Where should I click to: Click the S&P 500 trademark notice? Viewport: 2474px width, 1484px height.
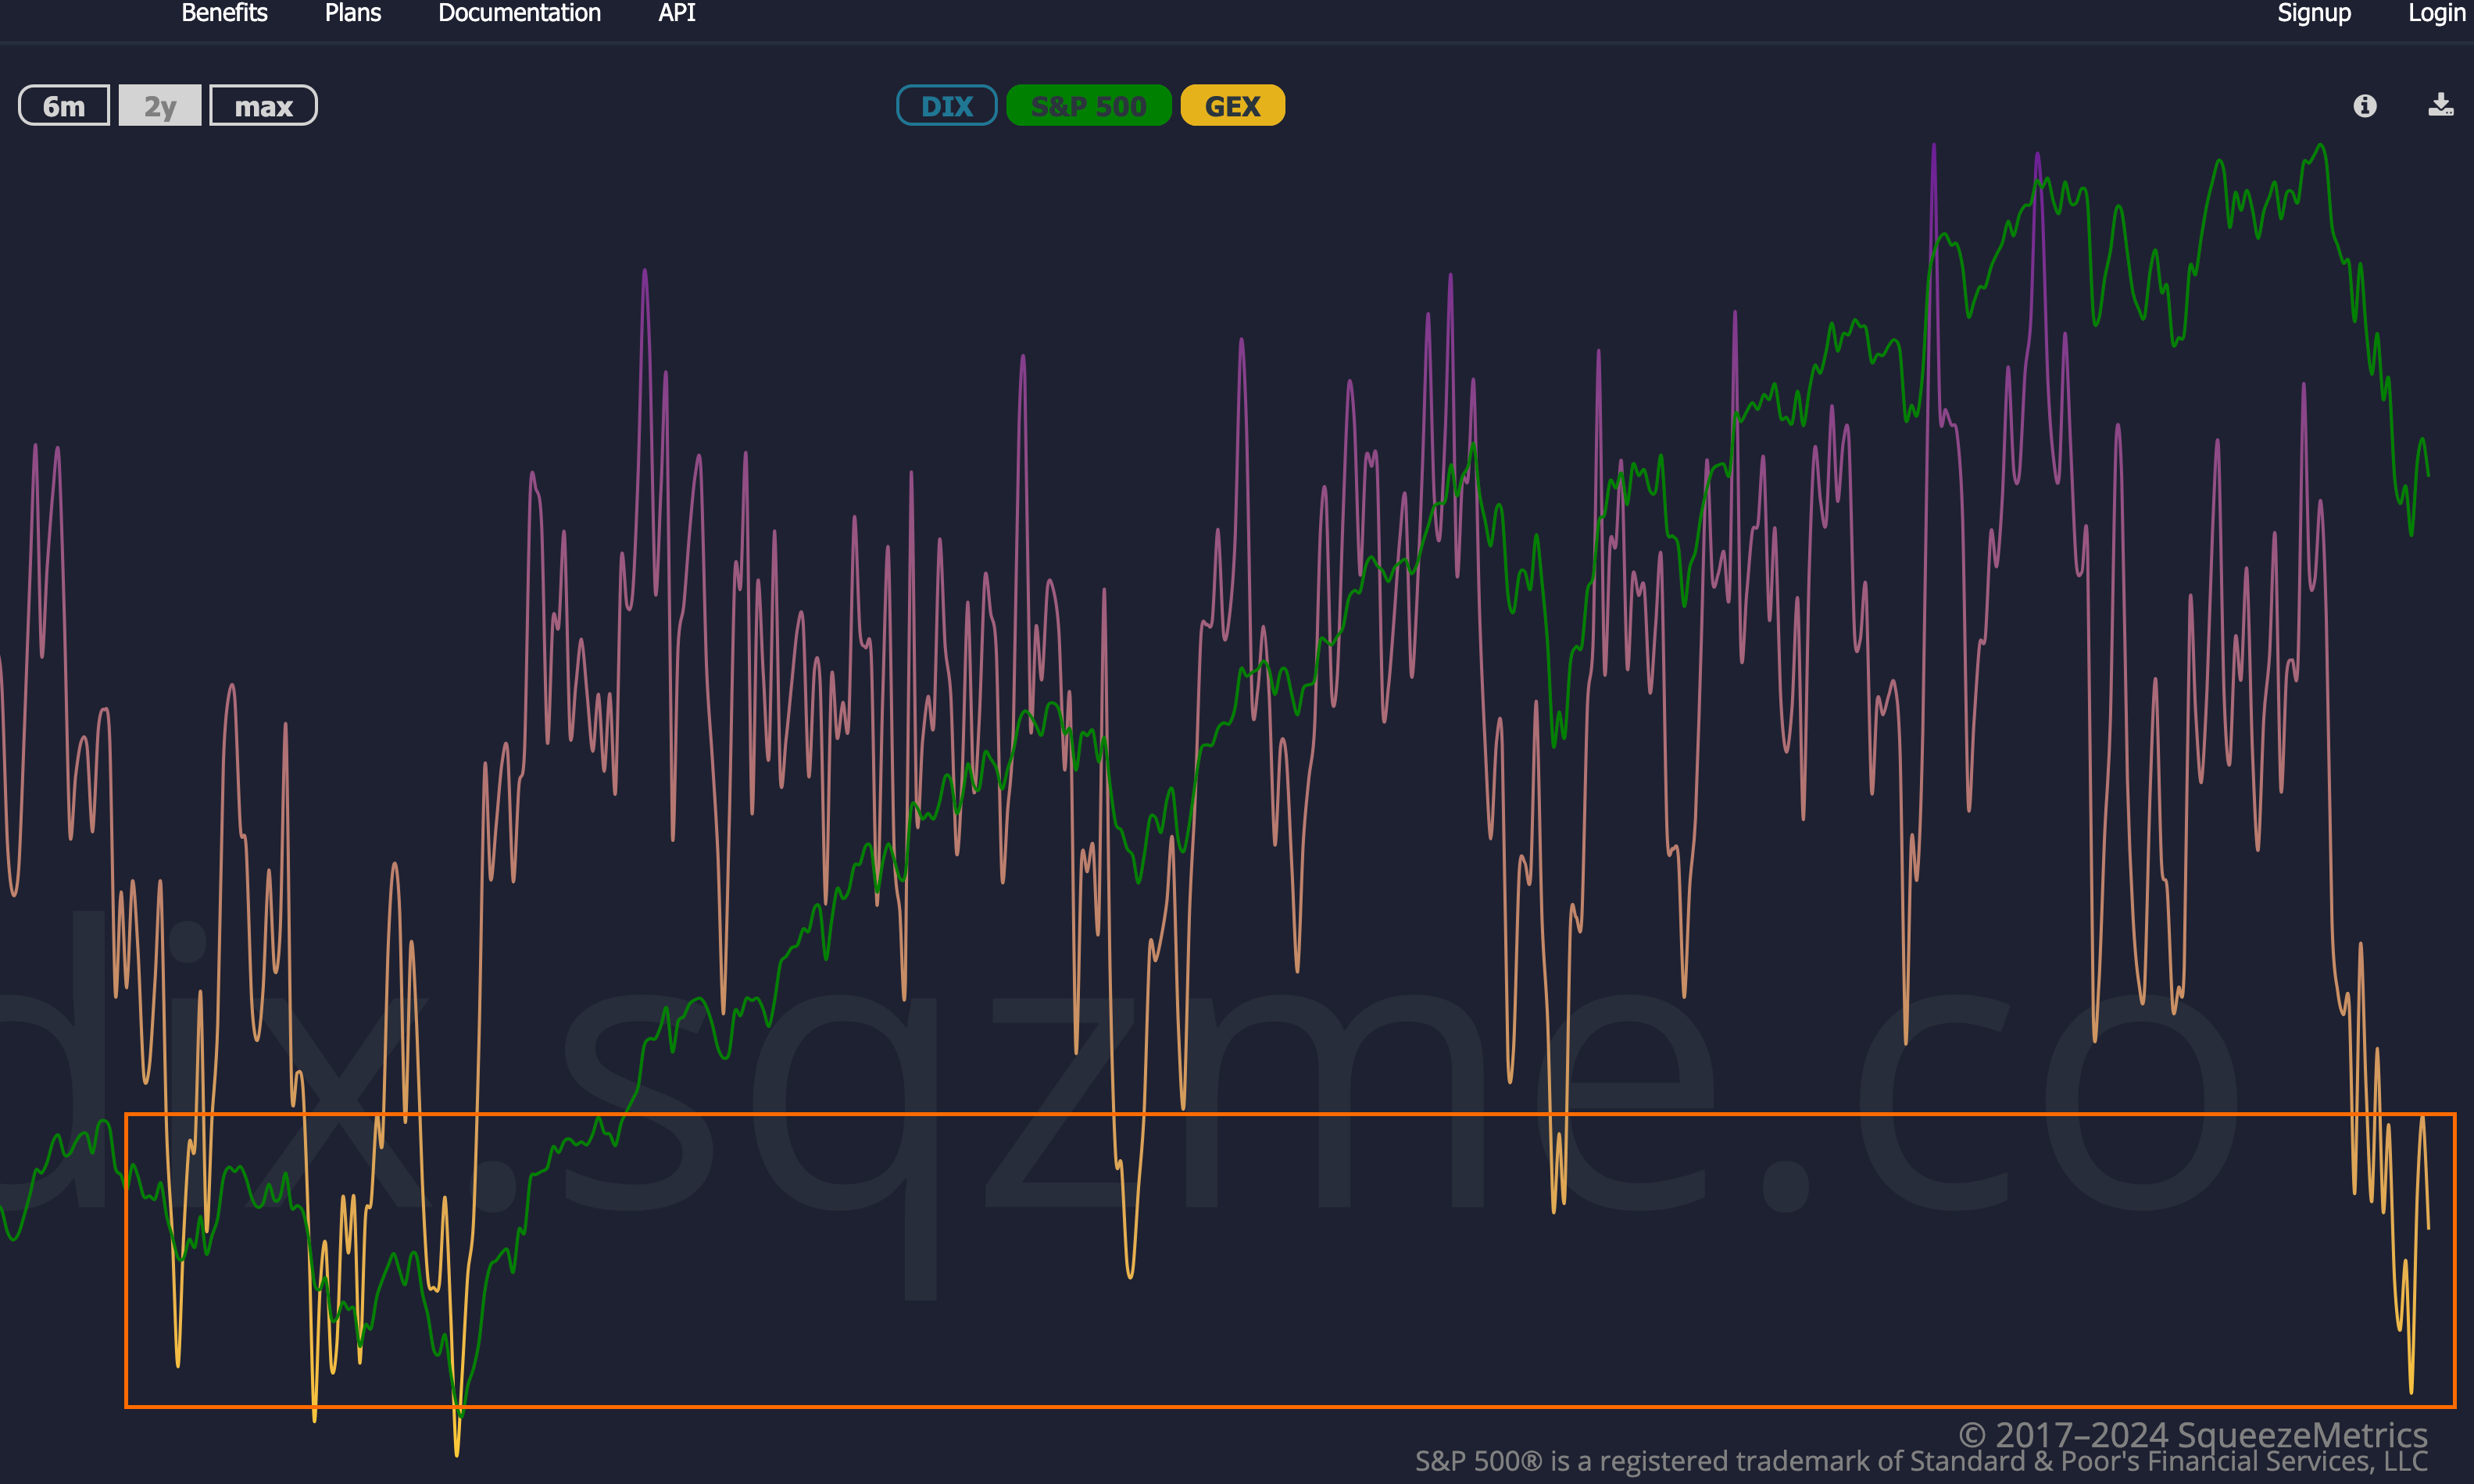[x=1922, y=1462]
